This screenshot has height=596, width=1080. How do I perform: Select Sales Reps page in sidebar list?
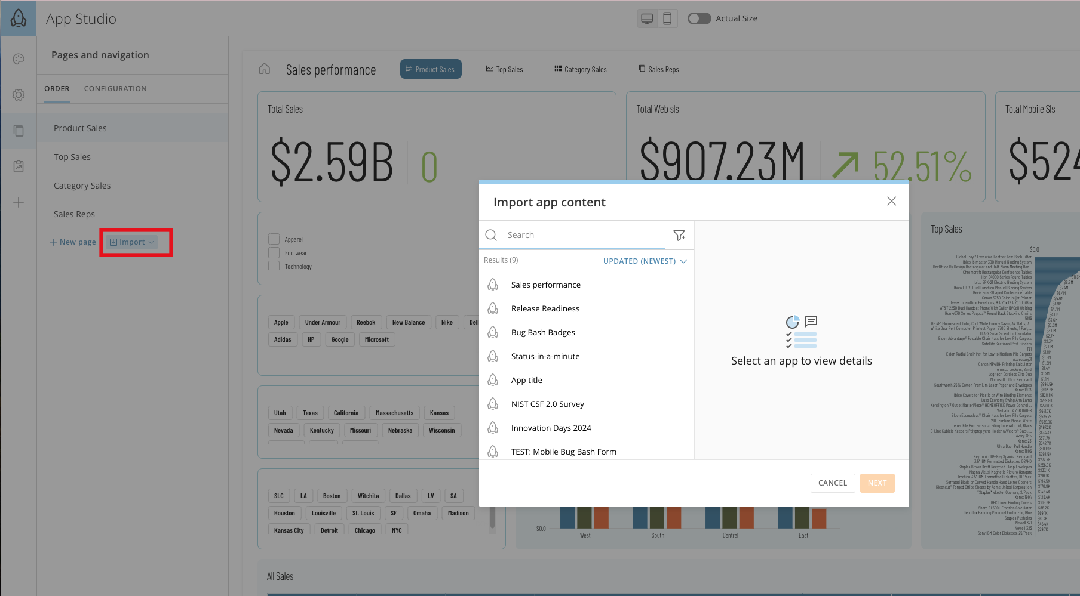pyautogui.click(x=133, y=214)
